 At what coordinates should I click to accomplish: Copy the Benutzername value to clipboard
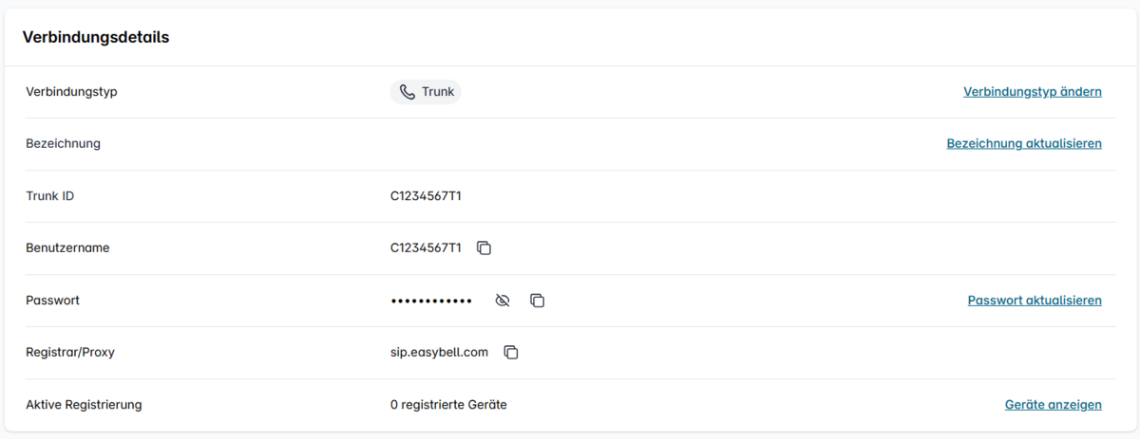484,248
